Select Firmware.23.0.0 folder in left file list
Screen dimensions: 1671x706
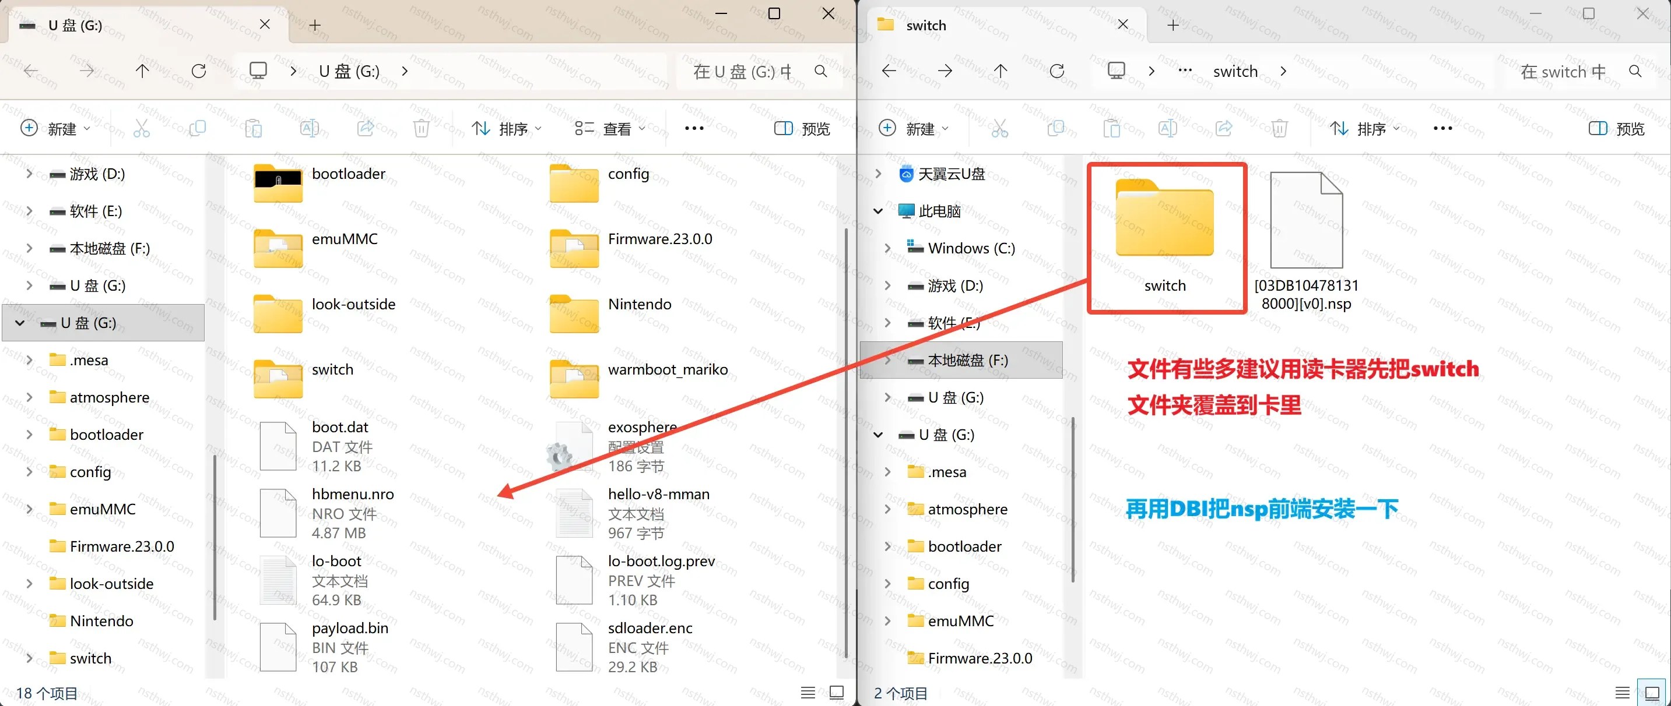(632, 248)
